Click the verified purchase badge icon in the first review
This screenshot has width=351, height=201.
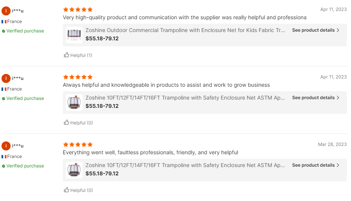point(3,31)
